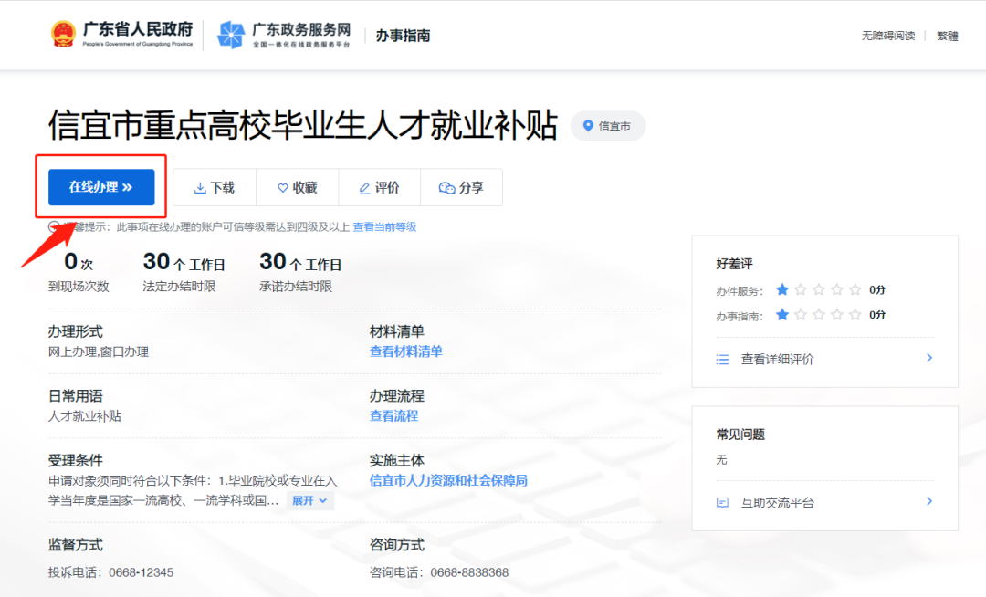986x597 pixels.
Task: Click the 受理条件 section heading
Action: coord(76,461)
